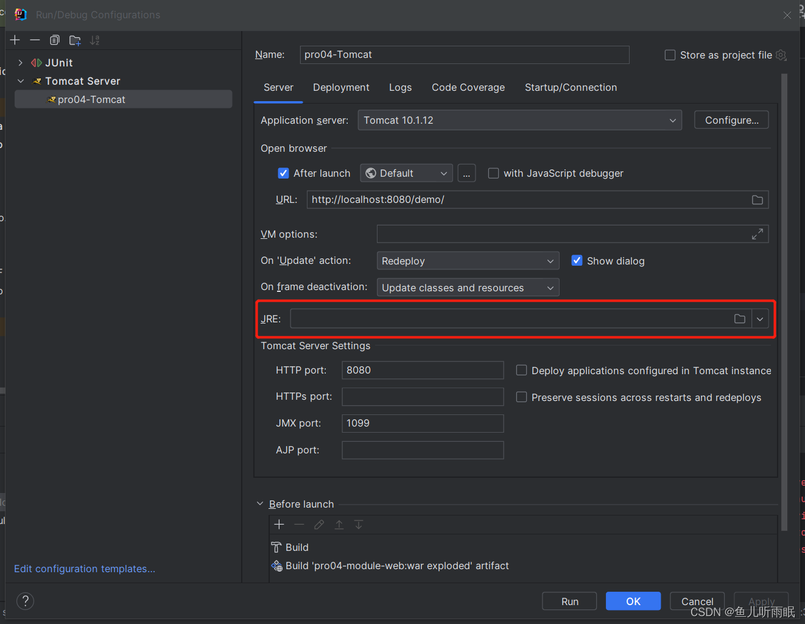Open the Application server dropdown
This screenshot has height=624, width=805.
[x=672, y=120]
